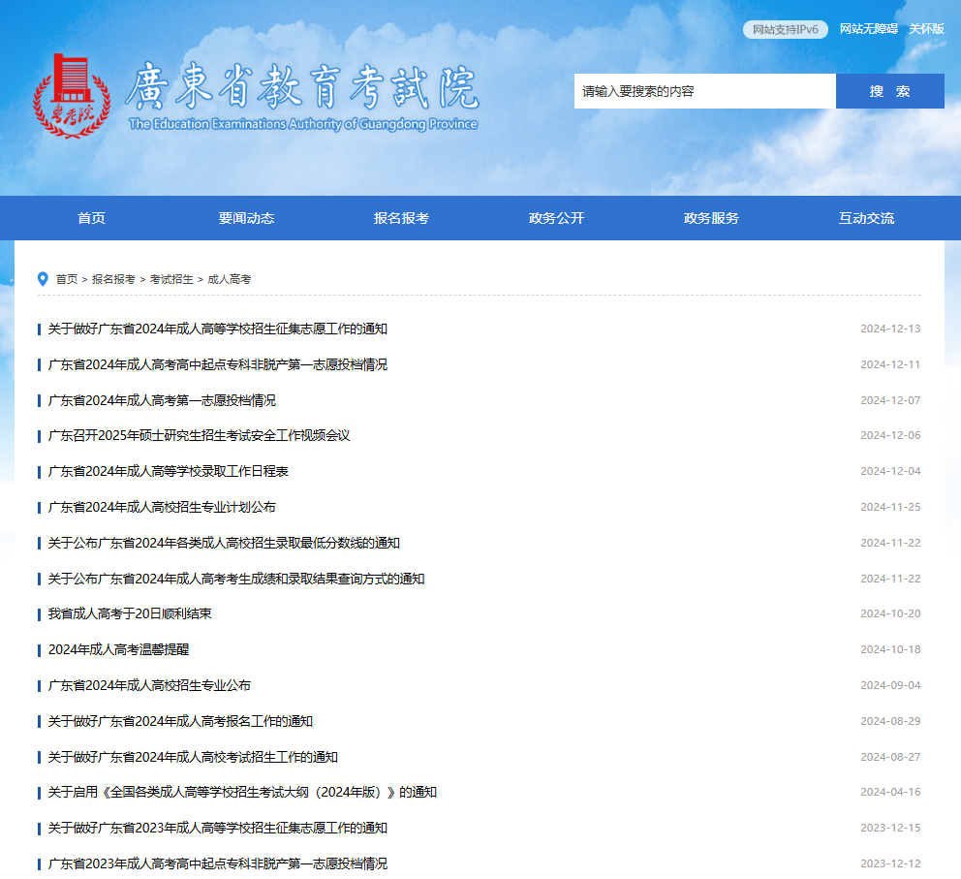Click 考试招生 in the breadcrumb trail
The height and width of the screenshot is (879, 961).
[x=169, y=278]
